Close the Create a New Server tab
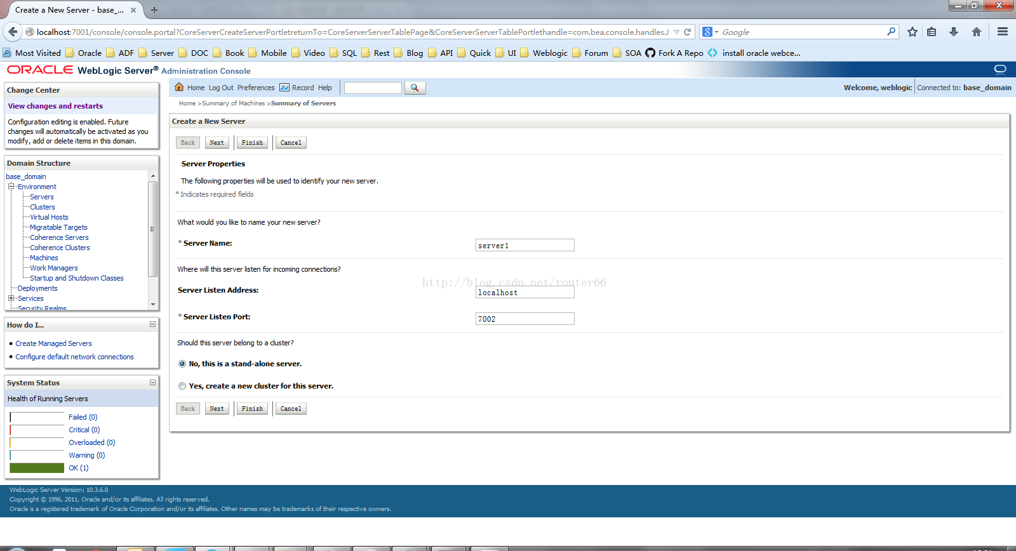Viewport: 1016px width, 551px height. (x=133, y=10)
